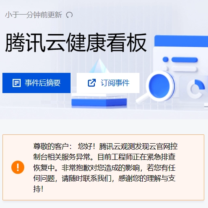This screenshot has width=208, height=208.
Task: Click the notice line mentioning 请随时联系我们
Action: tap(104, 178)
